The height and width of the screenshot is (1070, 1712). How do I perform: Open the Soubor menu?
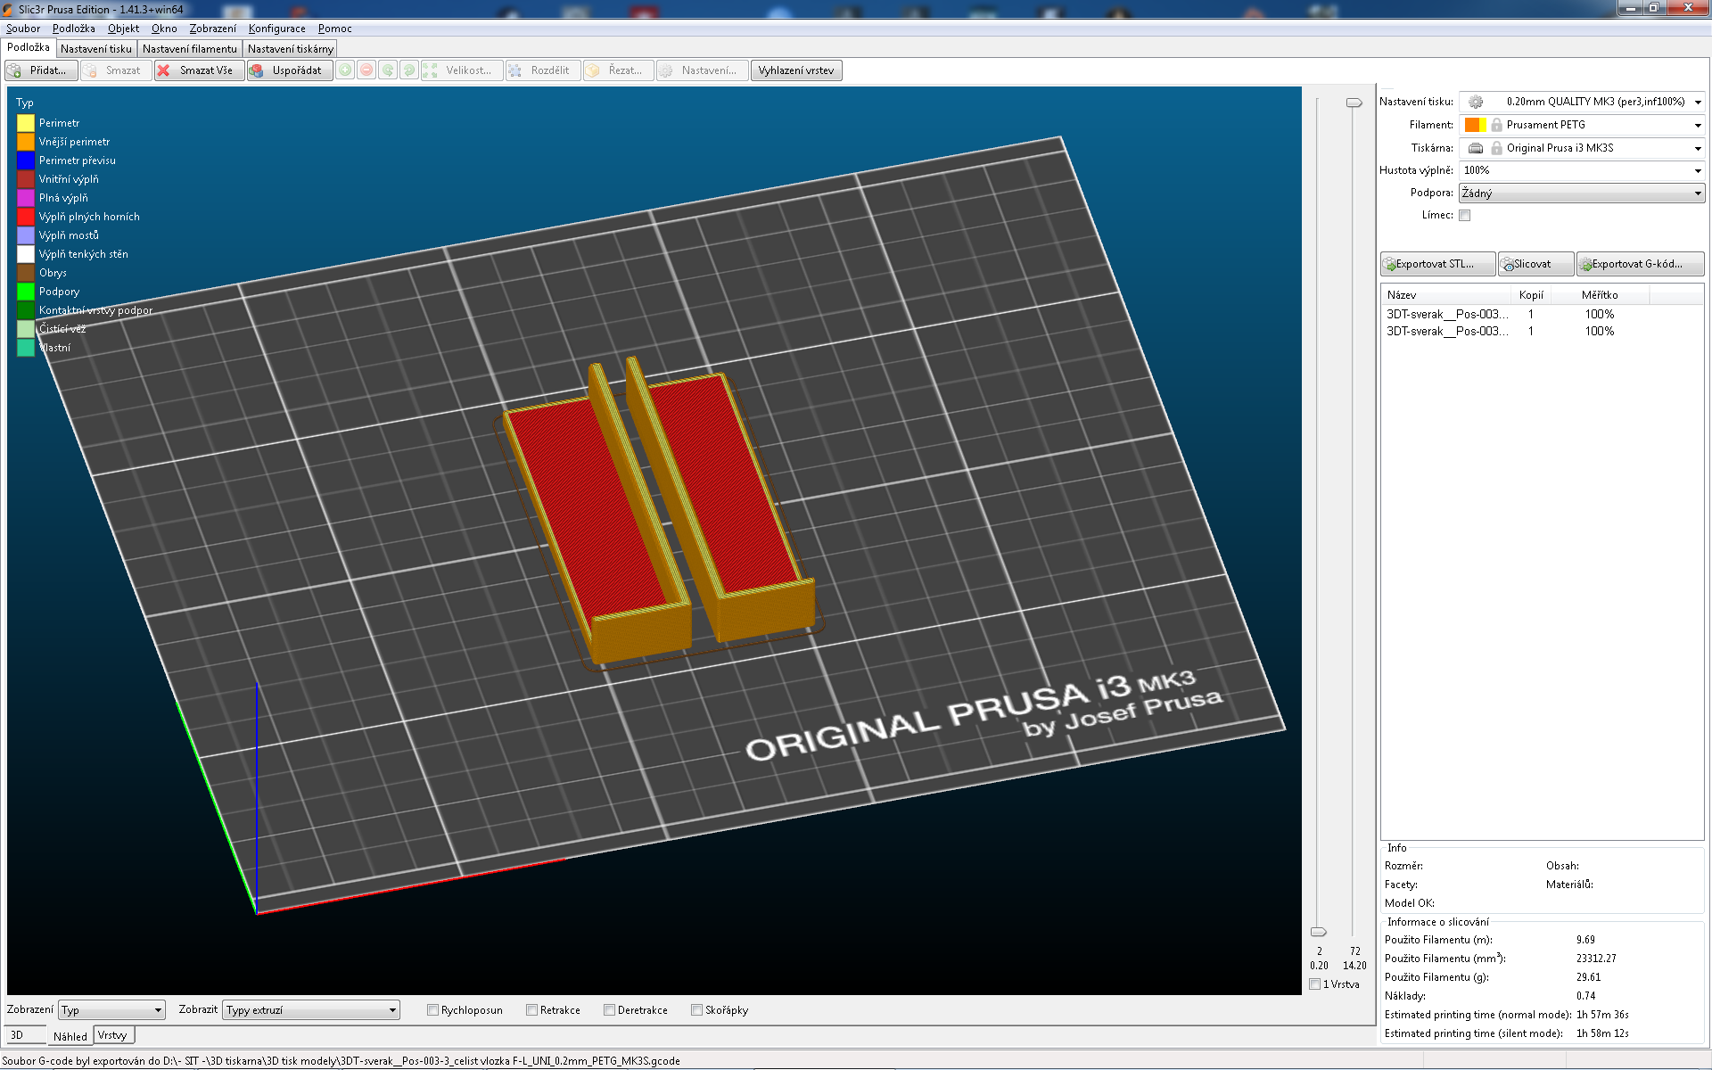pos(23,29)
